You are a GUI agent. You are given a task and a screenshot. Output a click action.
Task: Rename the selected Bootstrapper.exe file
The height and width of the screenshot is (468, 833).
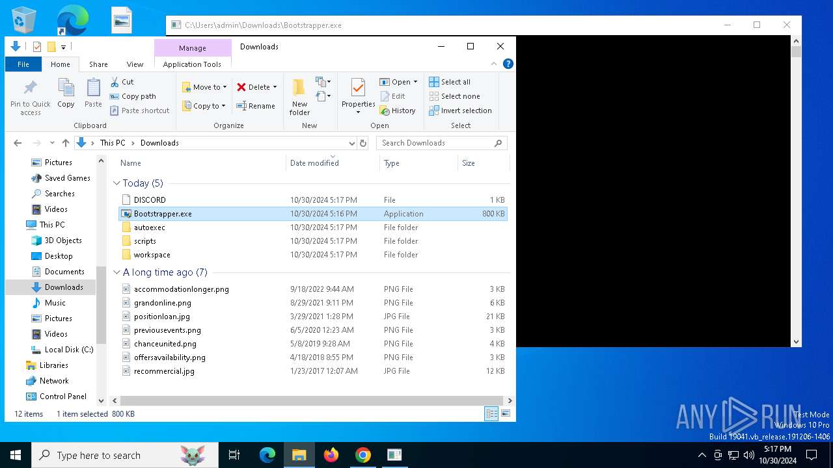256,106
